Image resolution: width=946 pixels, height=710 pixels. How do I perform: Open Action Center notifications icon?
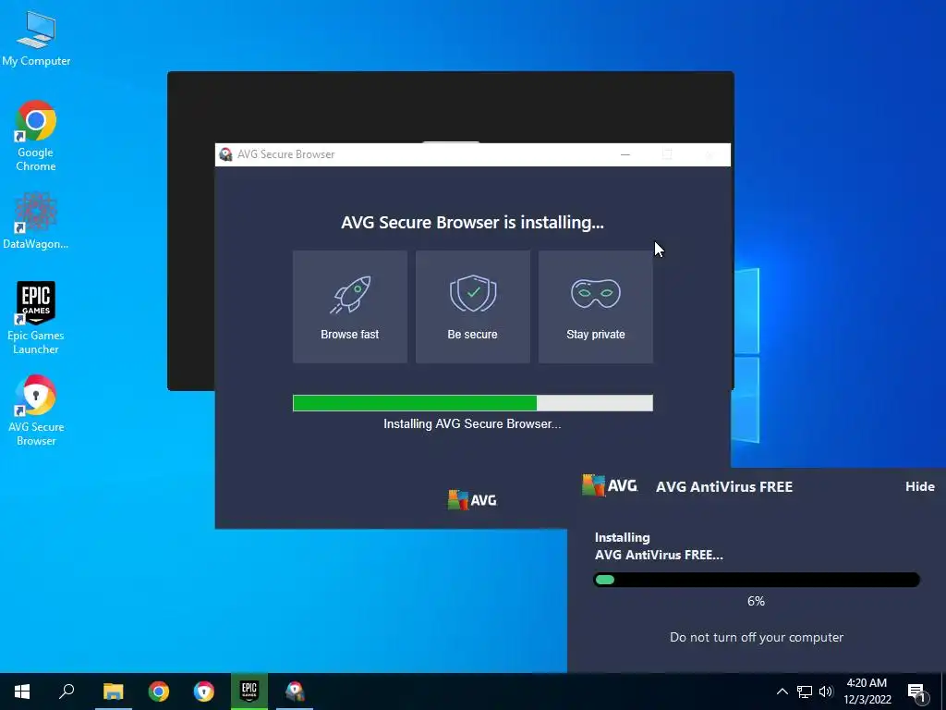(917, 692)
